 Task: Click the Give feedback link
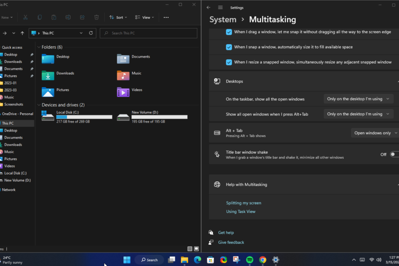[x=231, y=242]
